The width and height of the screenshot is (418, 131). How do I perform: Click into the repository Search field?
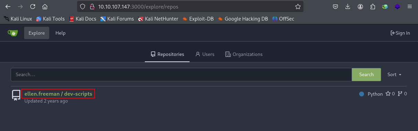point(181,74)
